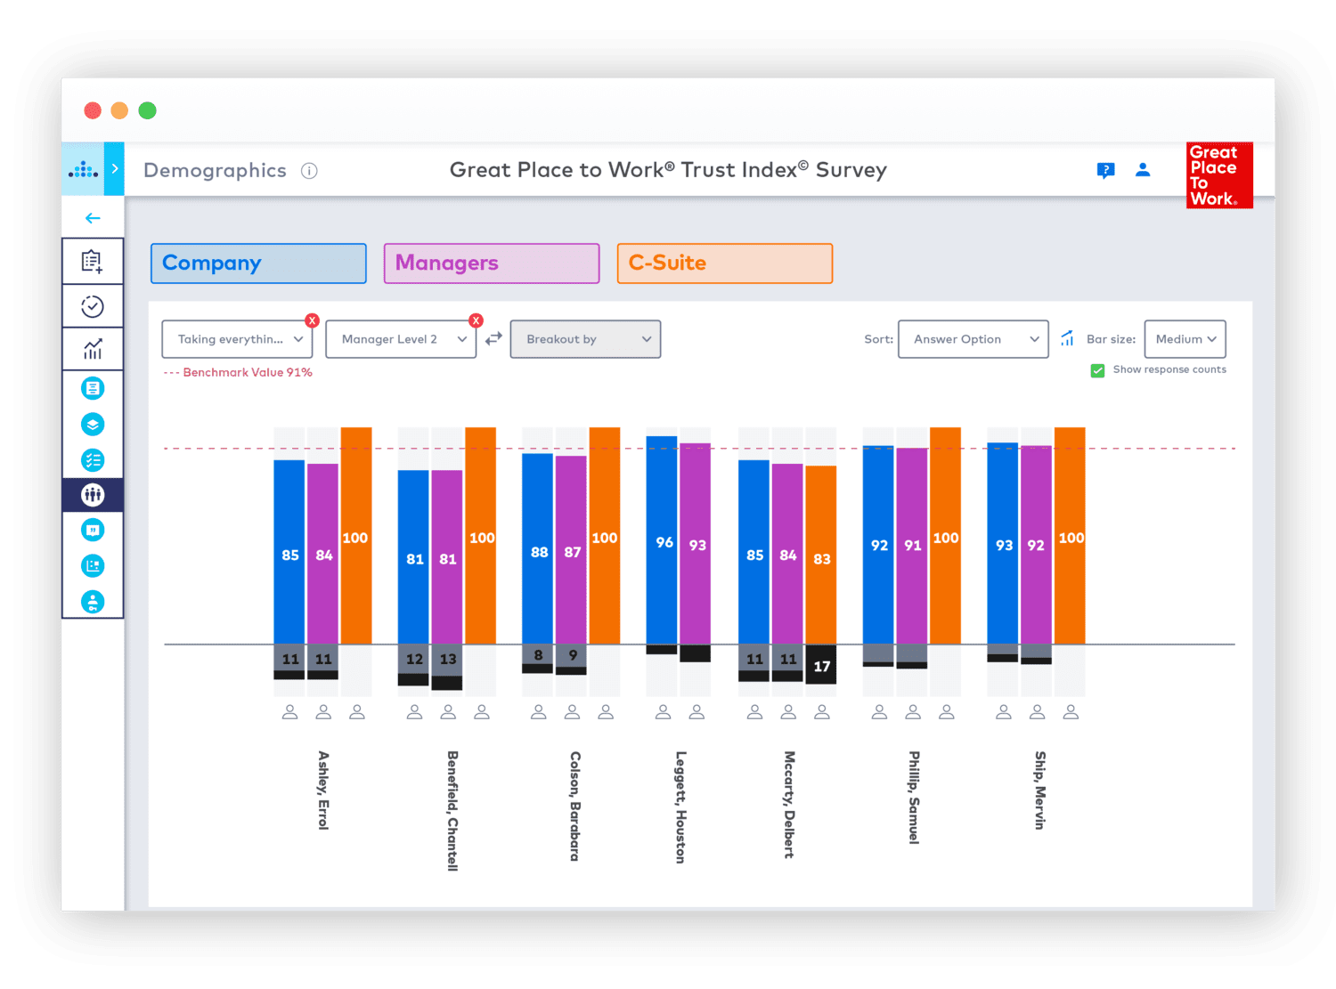This screenshot has width=1336, height=989.
Task: Open the user key access sidebar icon
Action: [x=93, y=602]
